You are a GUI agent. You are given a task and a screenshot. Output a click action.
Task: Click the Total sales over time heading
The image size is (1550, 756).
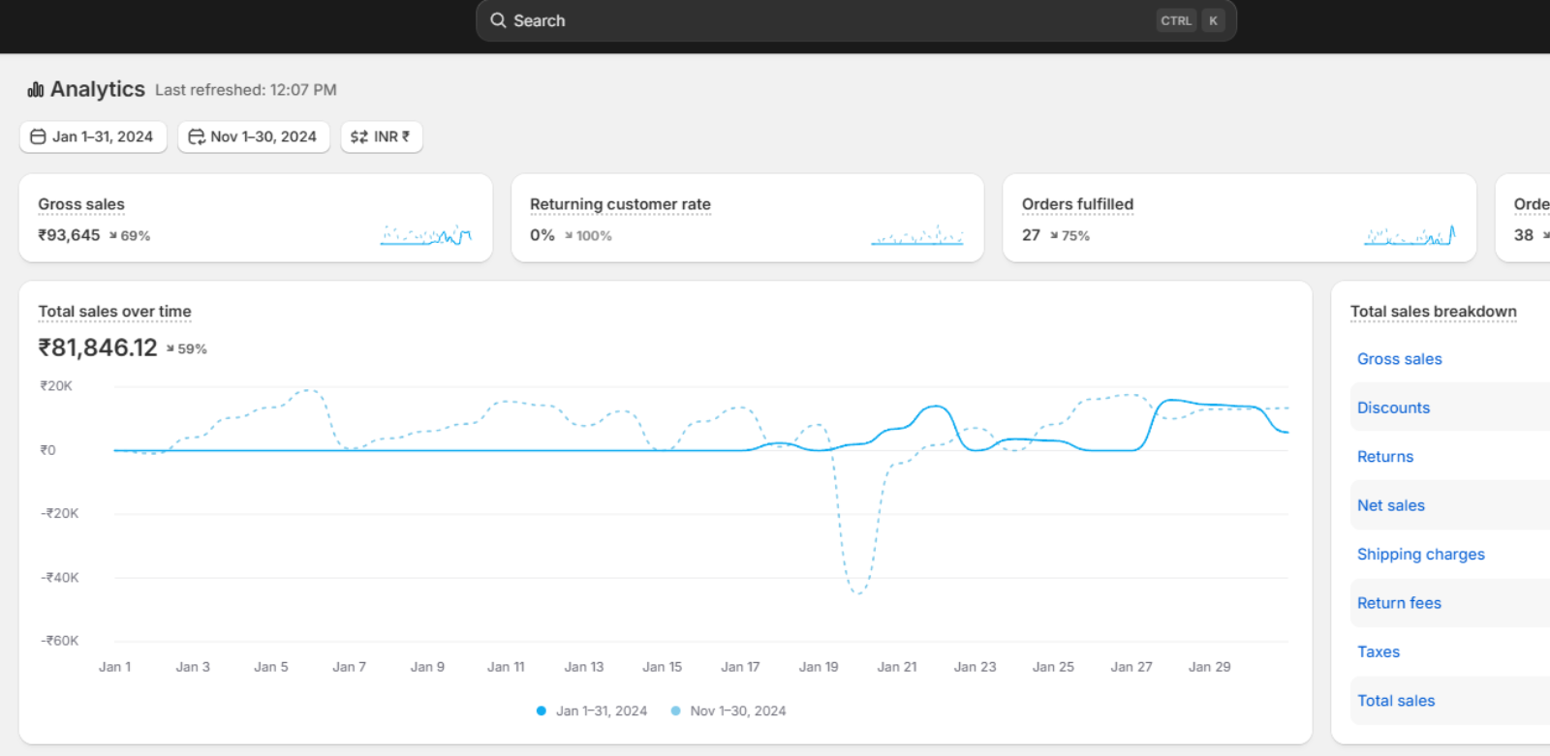tap(114, 312)
